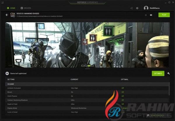175x121 pixels.
Task: Select the first screenshot carousel indicator
Action: click(x=83, y=66)
